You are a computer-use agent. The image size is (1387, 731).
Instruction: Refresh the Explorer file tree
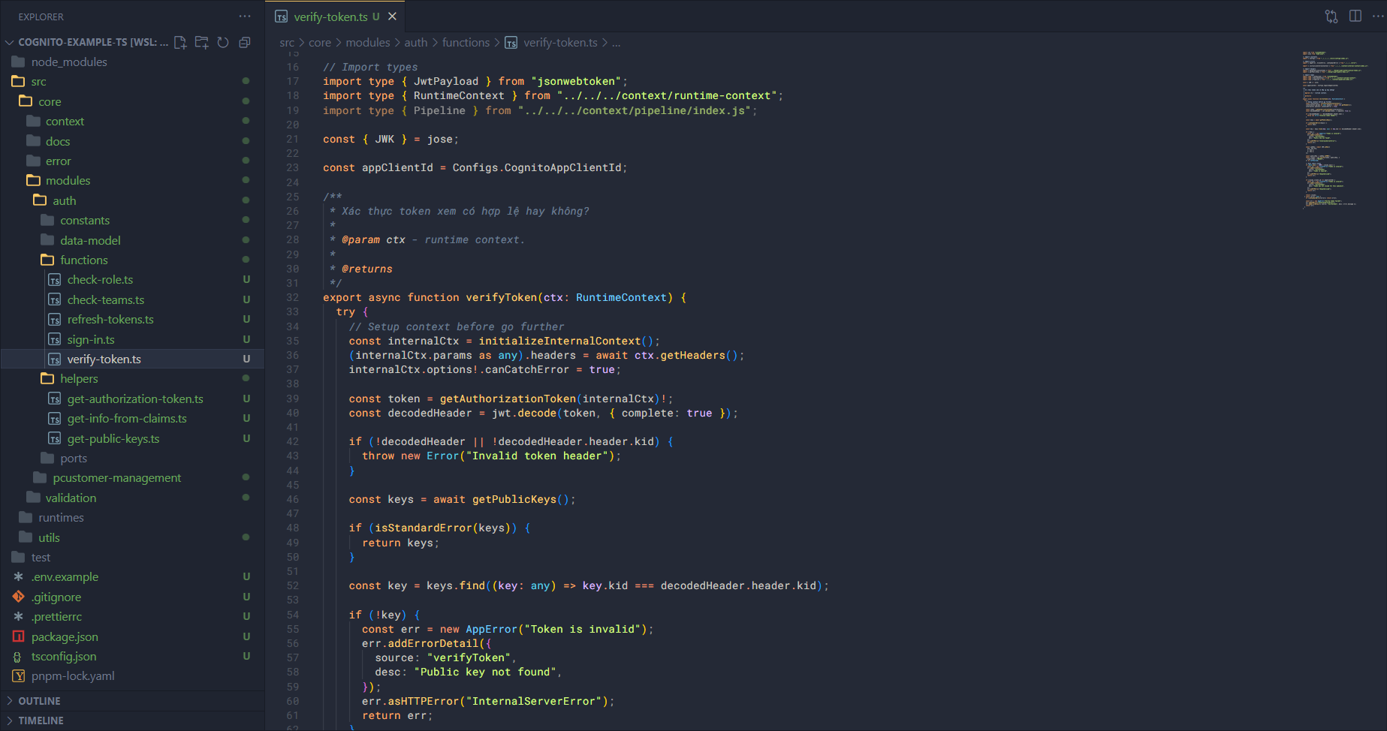coord(223,42)
